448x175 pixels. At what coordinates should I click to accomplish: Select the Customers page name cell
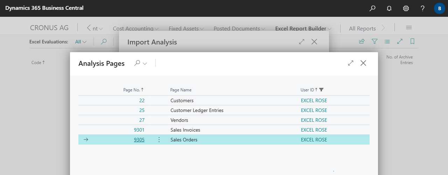pyautogui.click(x=182, y=100)
